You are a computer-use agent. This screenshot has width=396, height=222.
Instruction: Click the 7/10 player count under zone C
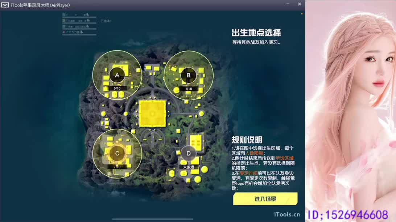[x=117, y=167]
